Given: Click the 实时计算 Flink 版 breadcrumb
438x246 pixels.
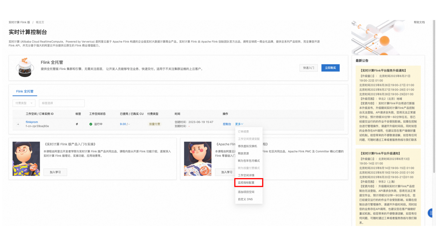Looking at the screenshot, I should tap(19, 22).
